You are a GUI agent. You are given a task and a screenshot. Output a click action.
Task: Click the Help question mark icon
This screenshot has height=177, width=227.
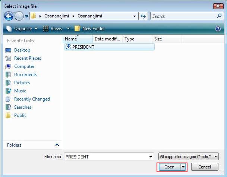218,29
